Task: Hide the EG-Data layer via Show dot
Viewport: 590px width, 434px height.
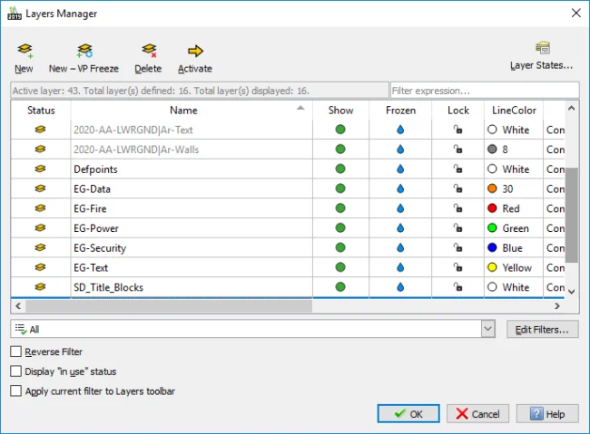Action: click(x=340, y=188)
